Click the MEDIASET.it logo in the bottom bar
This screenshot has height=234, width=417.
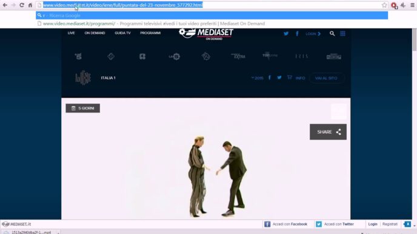click(16, 224)
